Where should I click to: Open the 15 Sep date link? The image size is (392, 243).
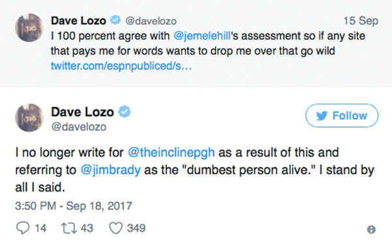point(361,21)
